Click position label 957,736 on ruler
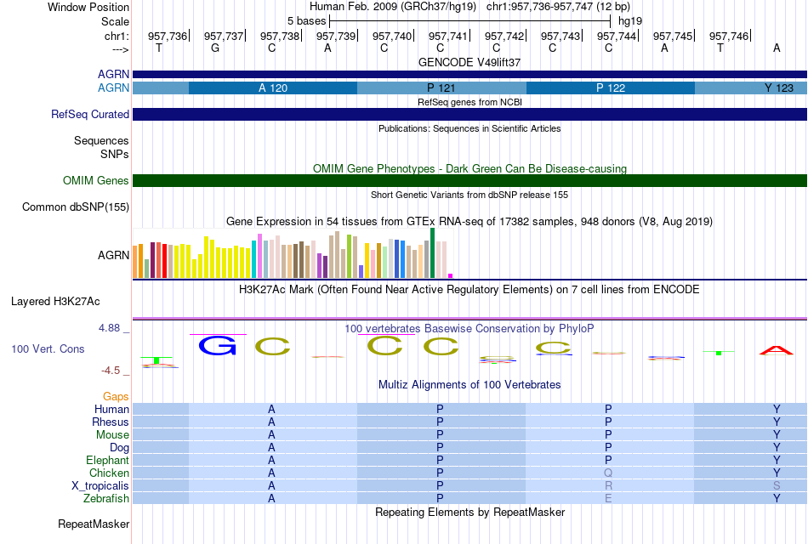 coord(168,36)
